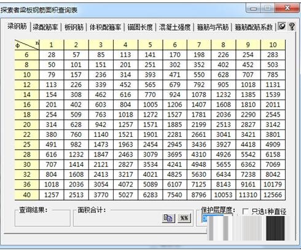Click cell value 380 in row 22
301x251 pixels.
point(52,134)
